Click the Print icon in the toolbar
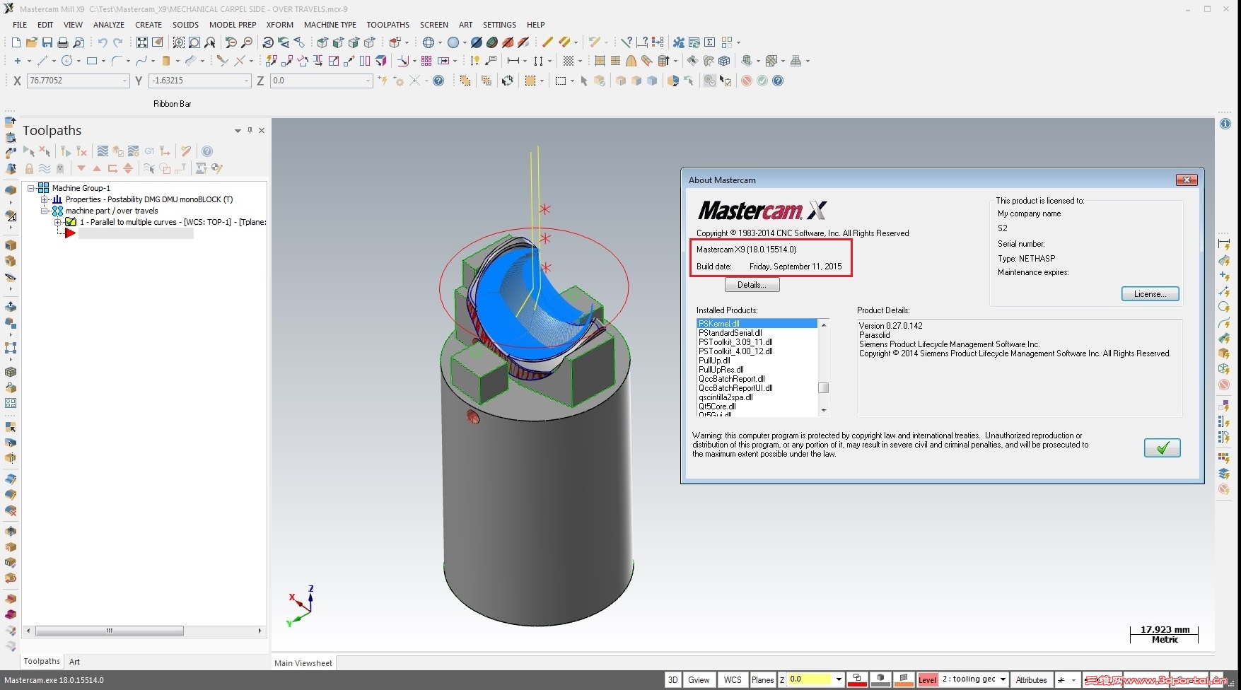The height and width of the screenshot is (690, 1241). click(62, 42)
